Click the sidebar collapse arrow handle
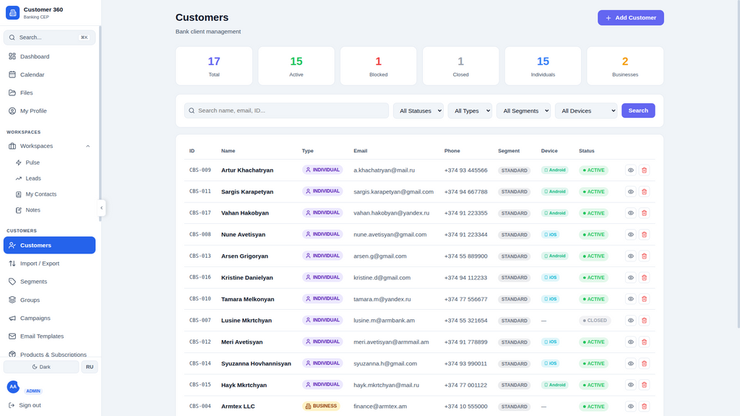The width and height of the screenshot is (740, 416). point(101,208)
